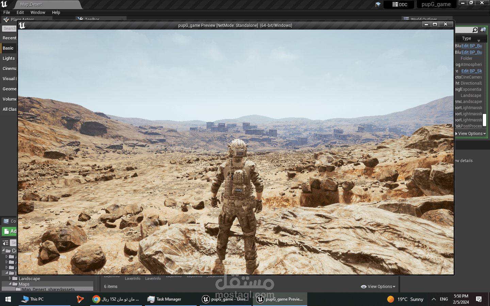Click the green Add New button
Viewport: 490px width, 306px height.
tap(10, 231)
